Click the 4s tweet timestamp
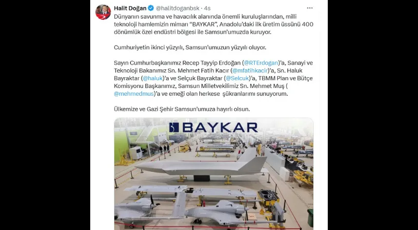The image size is (418, 230). (207, 8)
